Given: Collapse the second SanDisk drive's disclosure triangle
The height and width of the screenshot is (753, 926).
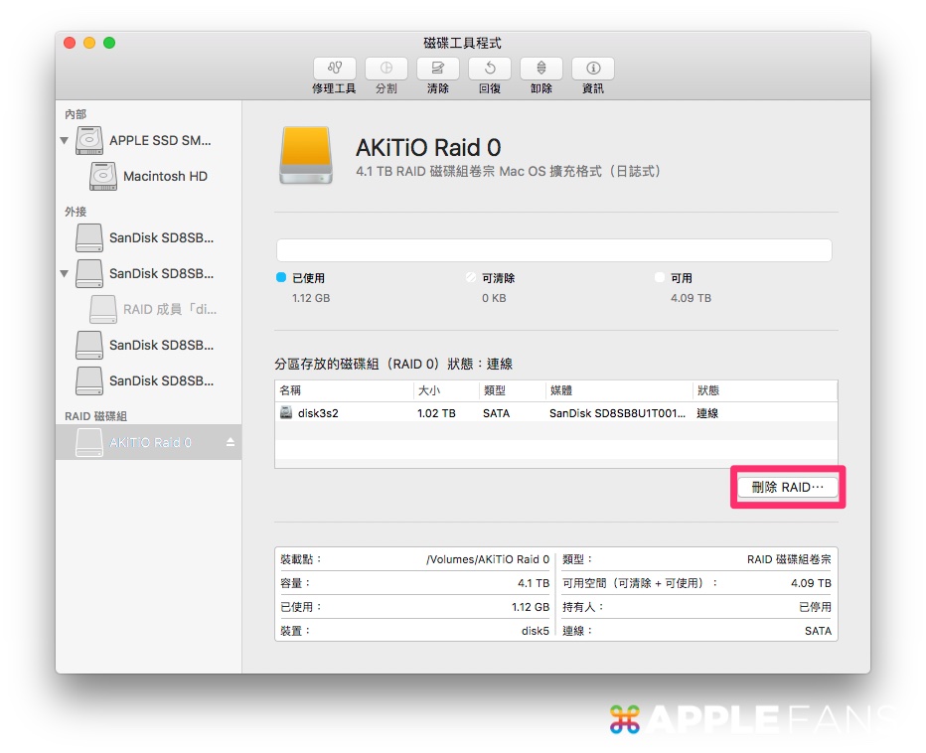Looking at the screenshot, I should (65, 273).
